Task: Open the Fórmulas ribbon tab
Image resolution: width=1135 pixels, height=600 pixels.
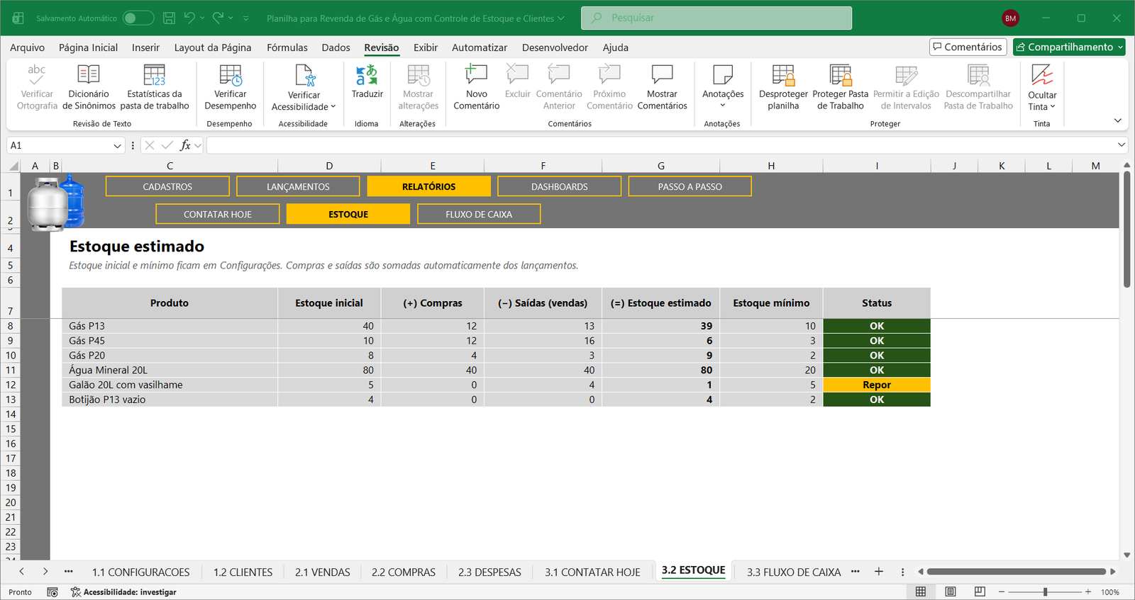Action: pyautogui.click(x=287, y=47)
